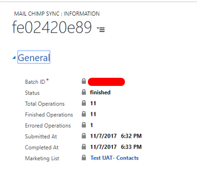Click the lock icon for Finished Operations

(84, 114)
